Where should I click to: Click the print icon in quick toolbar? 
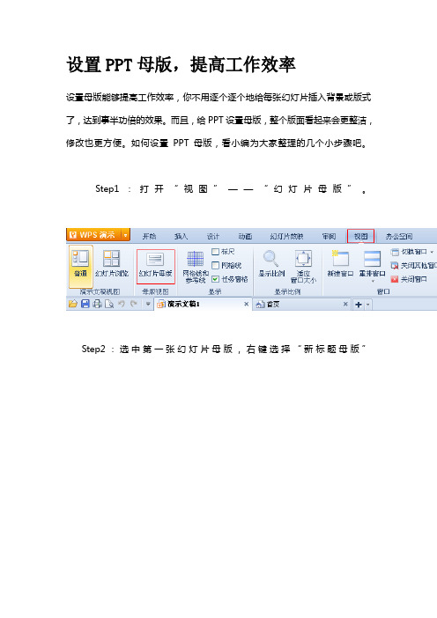pyautogui.click(x=97, y=304)
